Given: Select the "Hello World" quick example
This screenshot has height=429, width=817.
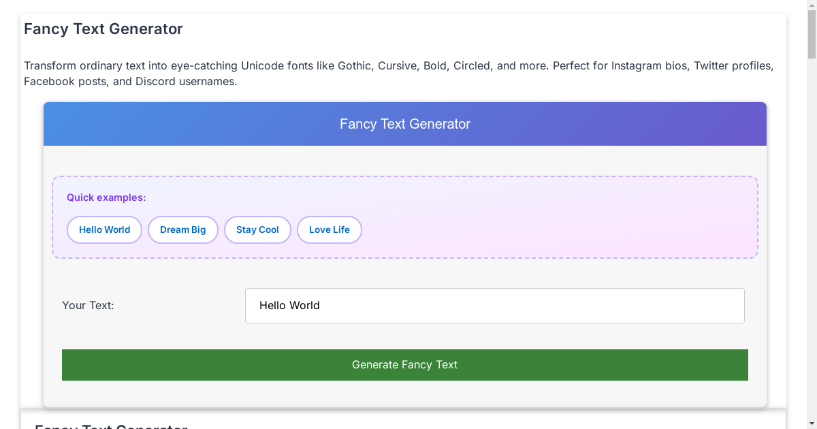Looking at the screenshot, I should click(x=104, y=229).
